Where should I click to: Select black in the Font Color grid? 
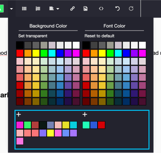tap(86, 45)
